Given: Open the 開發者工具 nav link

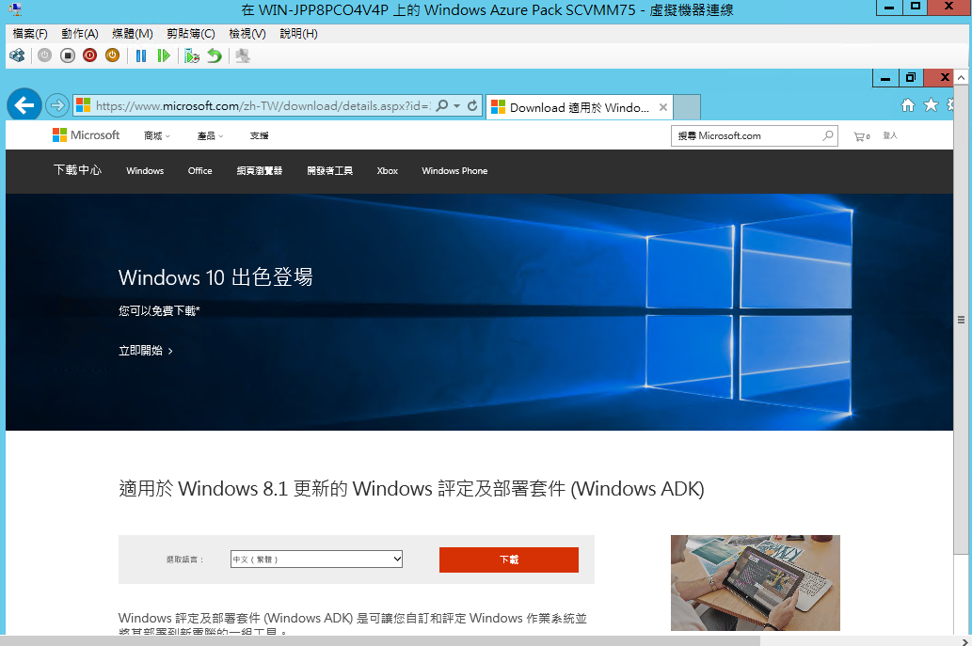Looking at the screenshot, I should pyautogui.click(x=329, y=171).
